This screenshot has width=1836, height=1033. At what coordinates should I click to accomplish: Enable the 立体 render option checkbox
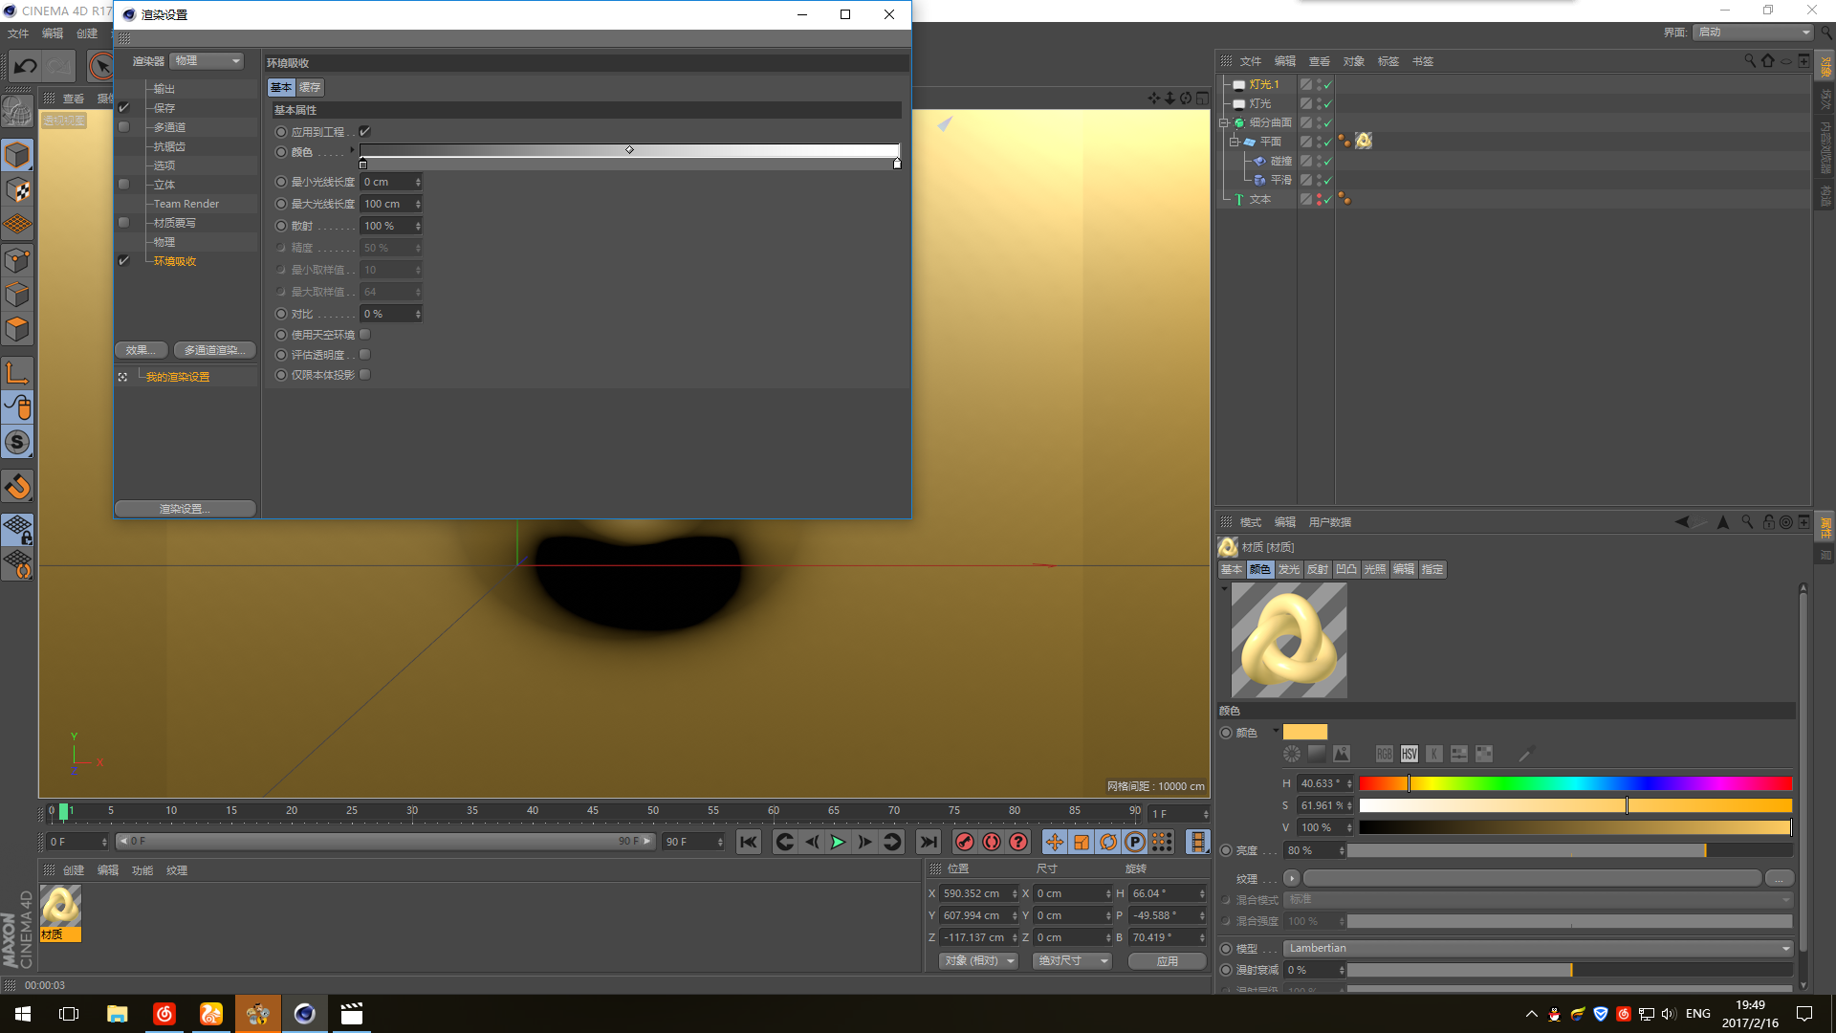point(123,185)
